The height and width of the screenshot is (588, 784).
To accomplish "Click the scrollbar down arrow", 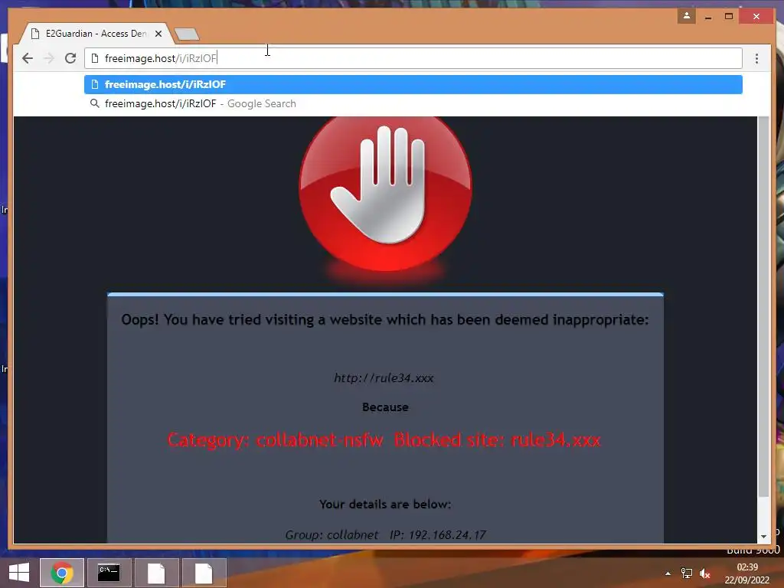I will [763, 537].
